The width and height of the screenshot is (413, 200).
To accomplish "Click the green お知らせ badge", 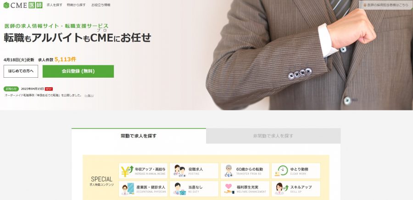I will (11, 89).
